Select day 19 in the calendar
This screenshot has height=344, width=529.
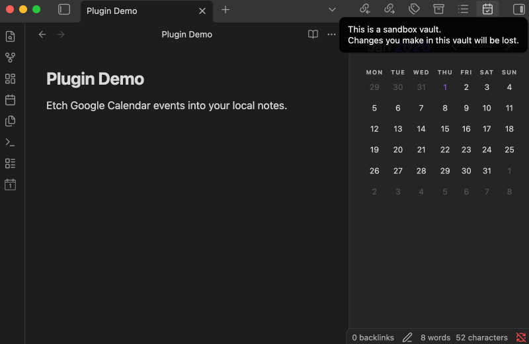point(374,150)
